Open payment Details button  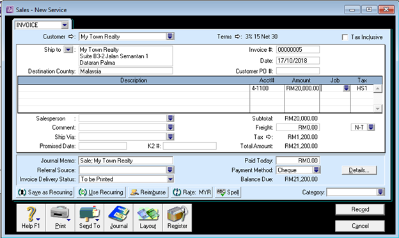coord(359,170)
